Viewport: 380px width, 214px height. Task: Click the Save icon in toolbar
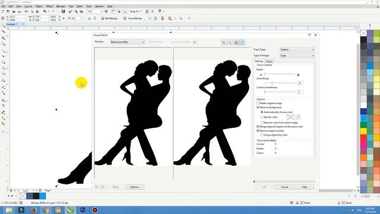[14, 11]
